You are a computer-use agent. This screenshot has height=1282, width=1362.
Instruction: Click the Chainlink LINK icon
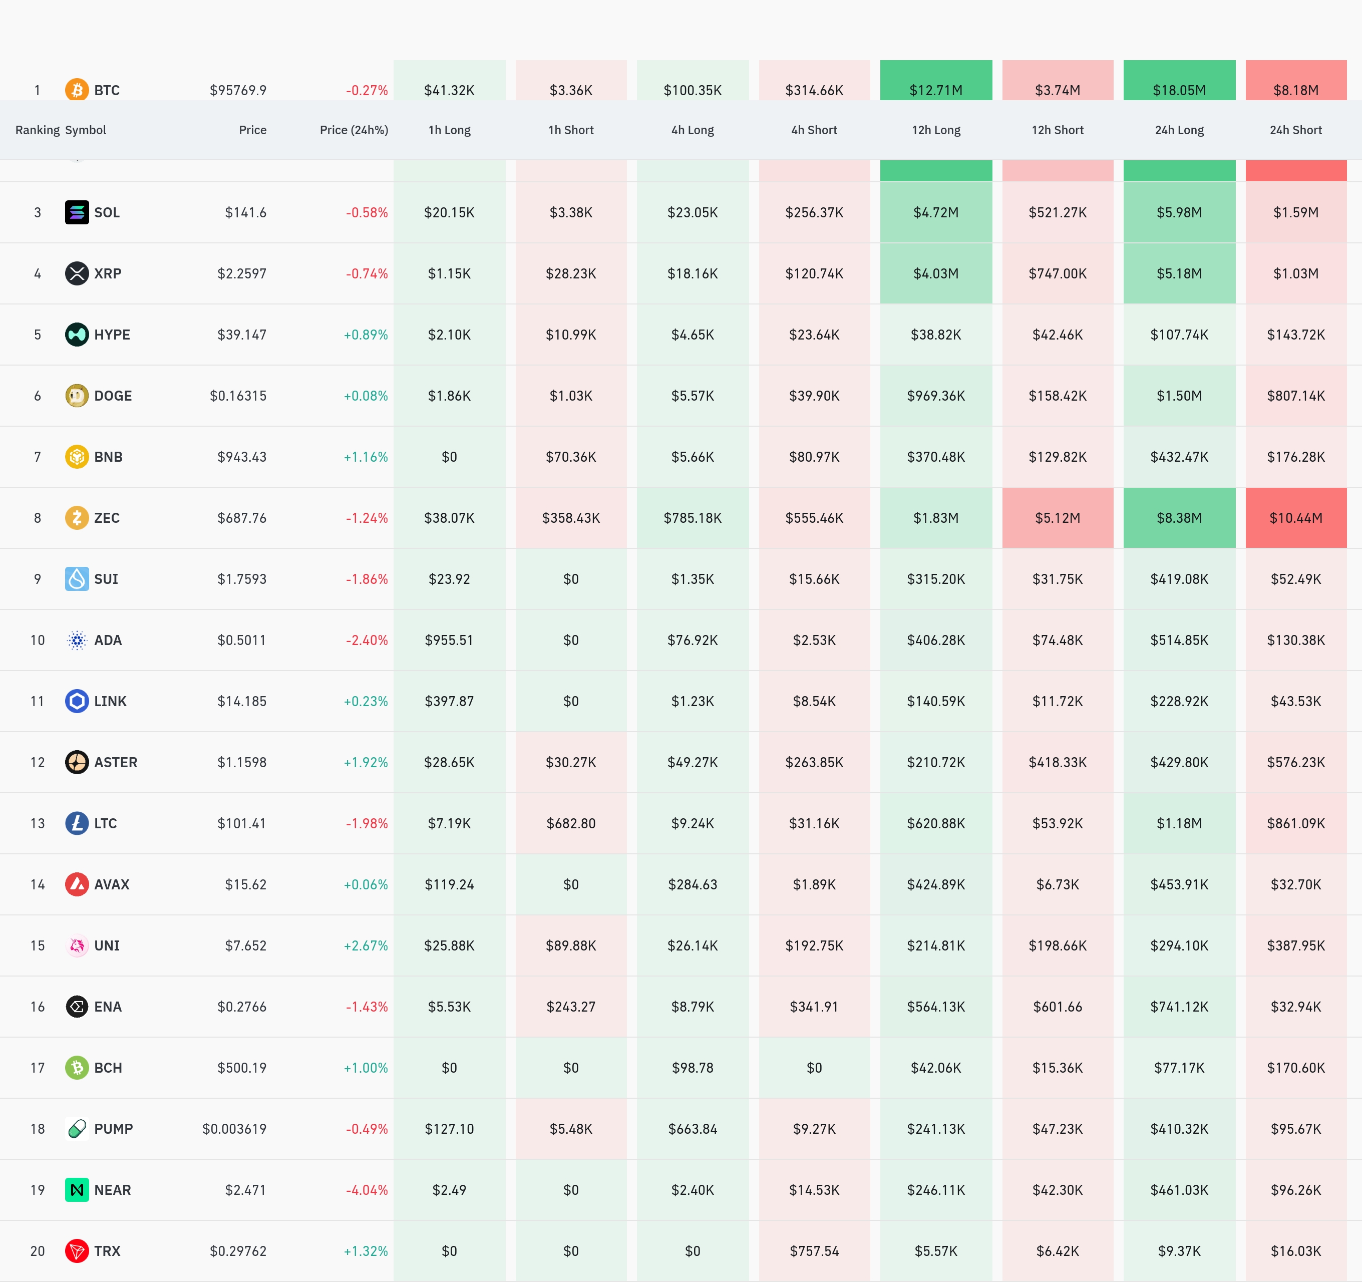click(77, 701)
